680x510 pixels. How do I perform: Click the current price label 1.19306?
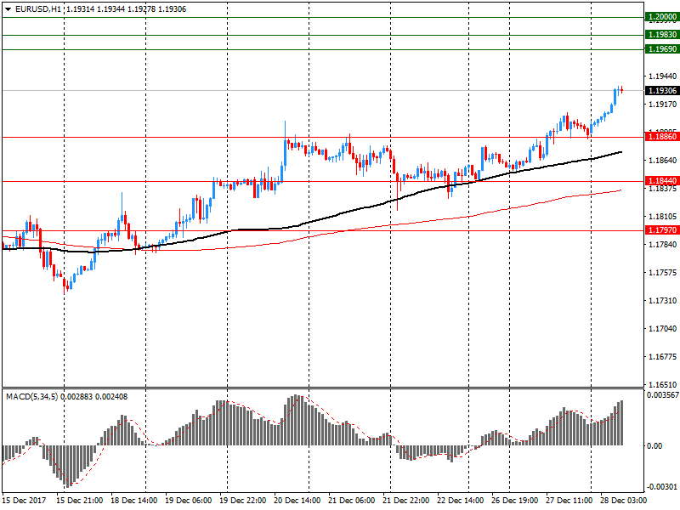(661, 90)
